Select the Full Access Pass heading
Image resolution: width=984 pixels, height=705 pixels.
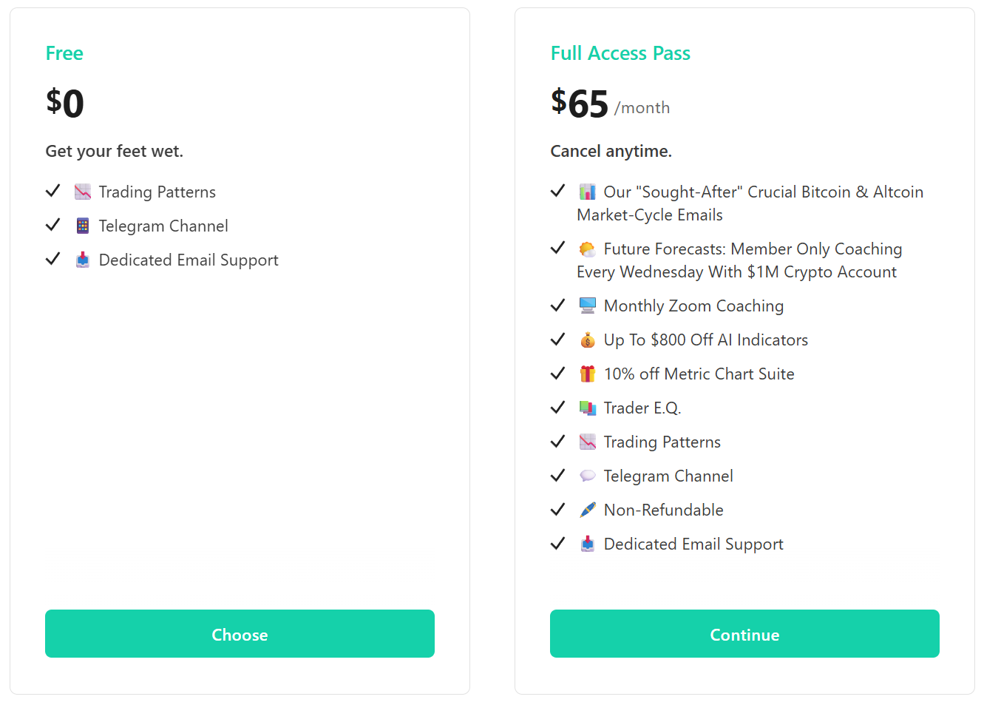620,53
